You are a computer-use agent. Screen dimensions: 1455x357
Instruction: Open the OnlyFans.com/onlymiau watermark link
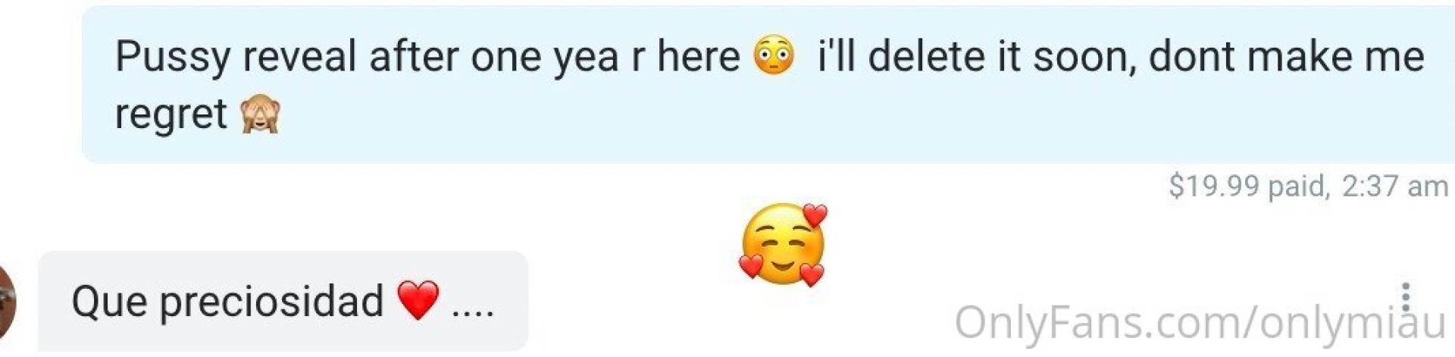point(1200,323)
